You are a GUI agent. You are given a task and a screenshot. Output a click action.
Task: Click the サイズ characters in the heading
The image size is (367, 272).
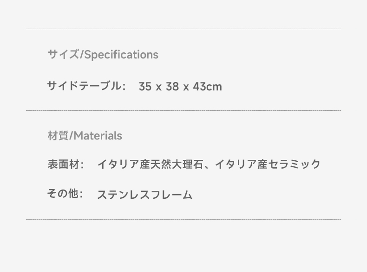(64, 54)
